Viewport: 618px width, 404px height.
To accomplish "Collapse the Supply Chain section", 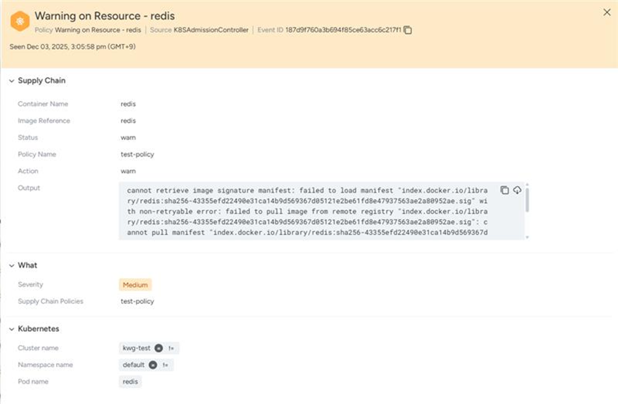I will point(12,81).
